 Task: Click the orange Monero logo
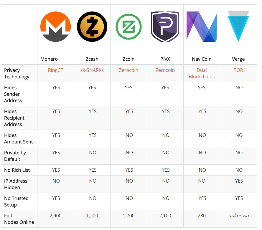[x=55, y=27]
